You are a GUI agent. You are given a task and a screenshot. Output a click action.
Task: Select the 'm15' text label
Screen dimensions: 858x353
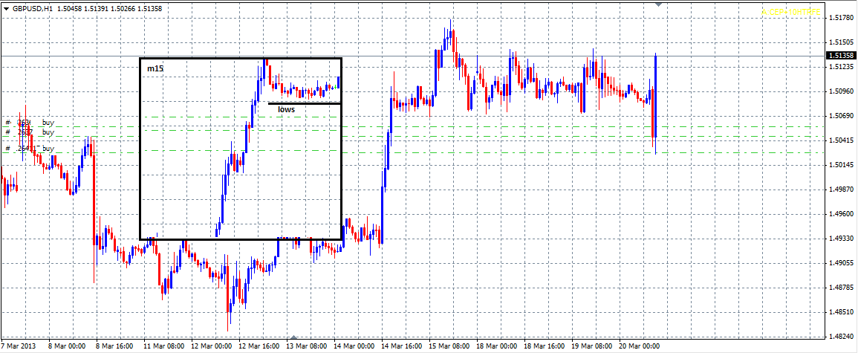coord(155,68)
